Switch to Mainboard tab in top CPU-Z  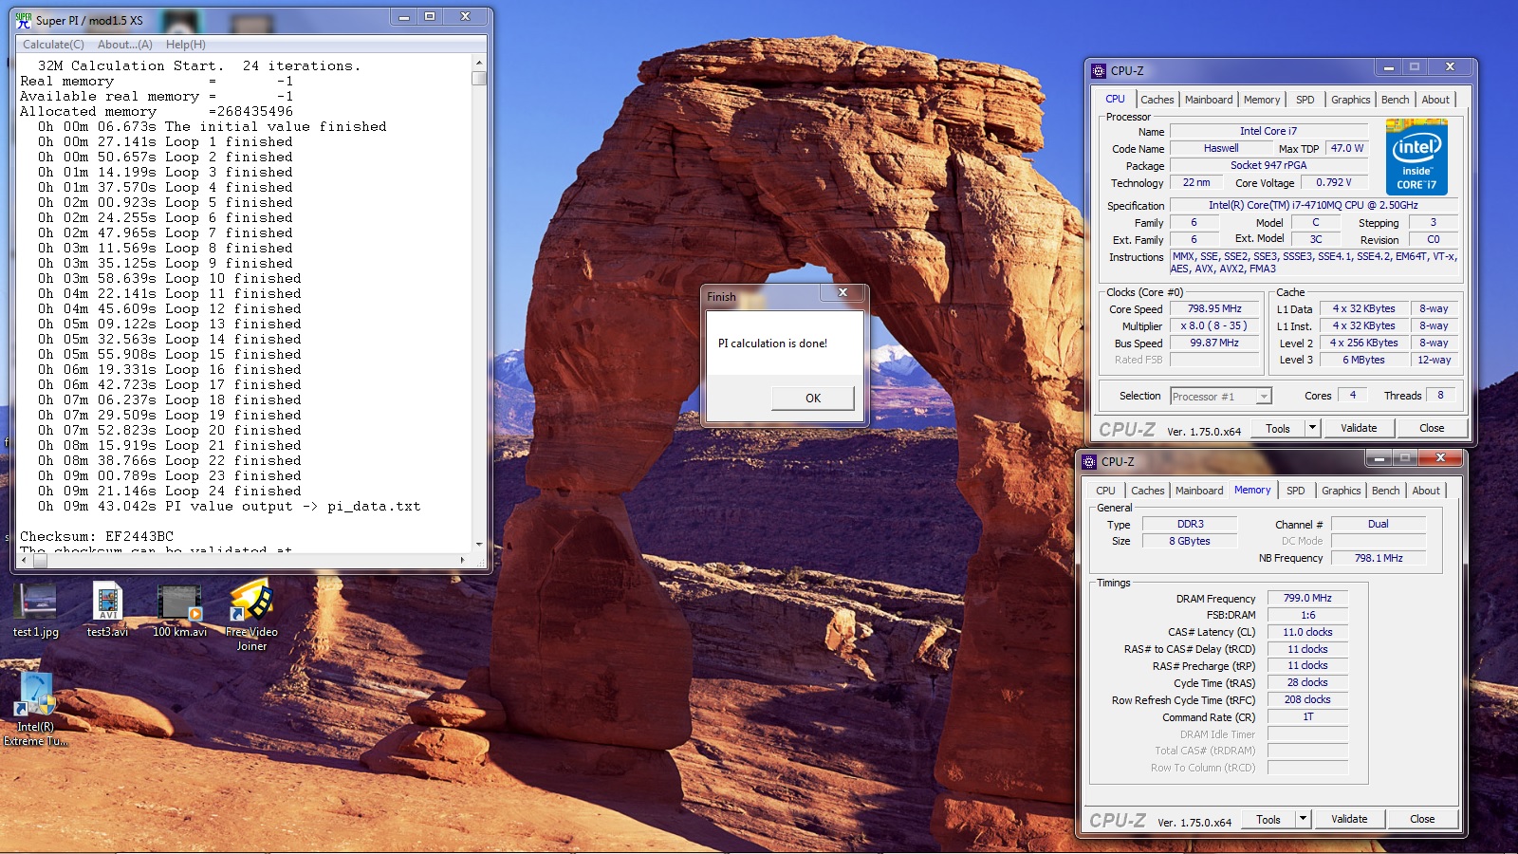click(1209, 100)
